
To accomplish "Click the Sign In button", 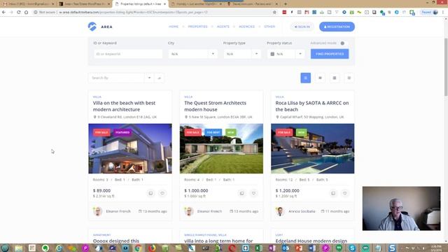I will [302, 27].
